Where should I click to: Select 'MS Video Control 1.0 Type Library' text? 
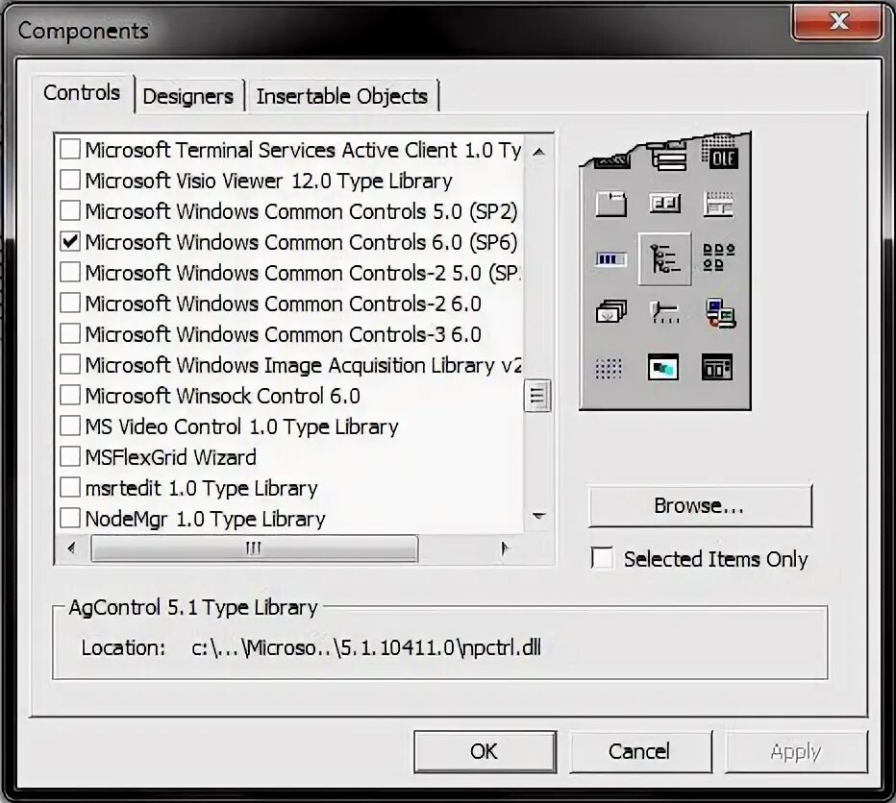[241, 426]
